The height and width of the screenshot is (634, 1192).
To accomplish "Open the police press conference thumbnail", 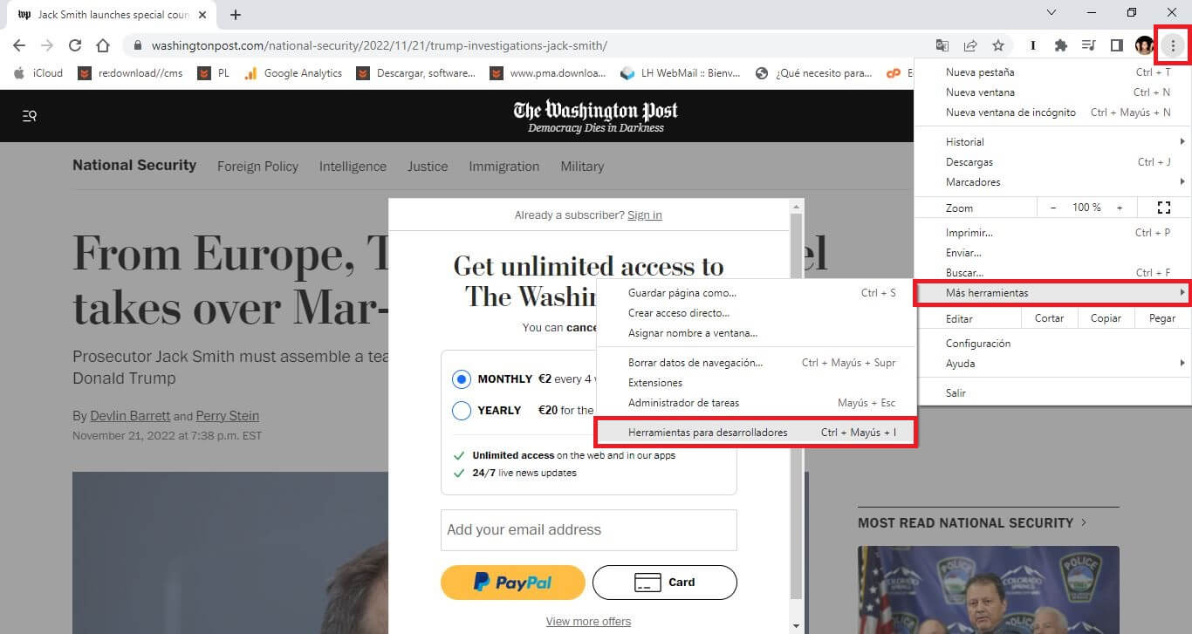I will tap(989, 590).
